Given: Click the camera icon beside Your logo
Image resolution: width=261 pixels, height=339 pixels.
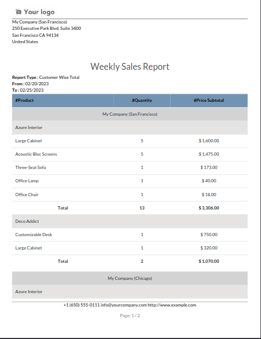Looking at the screenshot, I should click(19, 12).
